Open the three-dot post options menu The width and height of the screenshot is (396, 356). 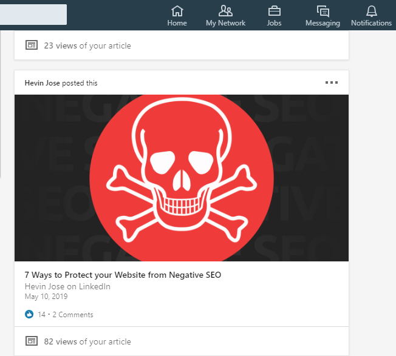coord(331,82)
